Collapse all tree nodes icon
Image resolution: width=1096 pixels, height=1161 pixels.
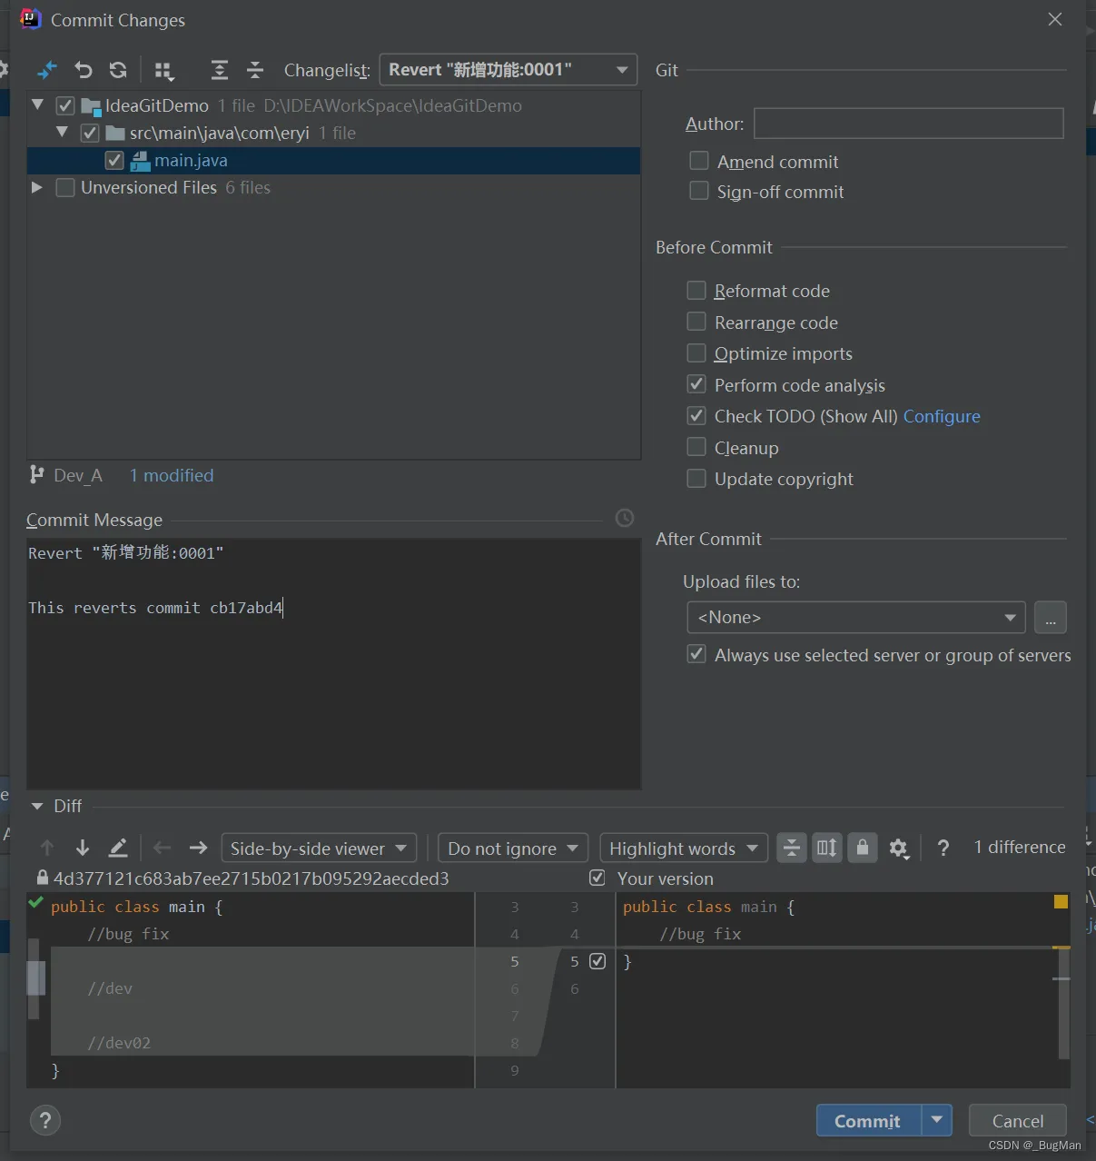click(x=255, y=70)
